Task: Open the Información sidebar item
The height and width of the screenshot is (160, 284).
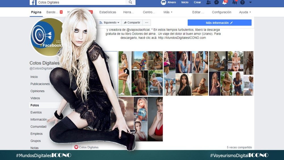Action: pos(39,120)
